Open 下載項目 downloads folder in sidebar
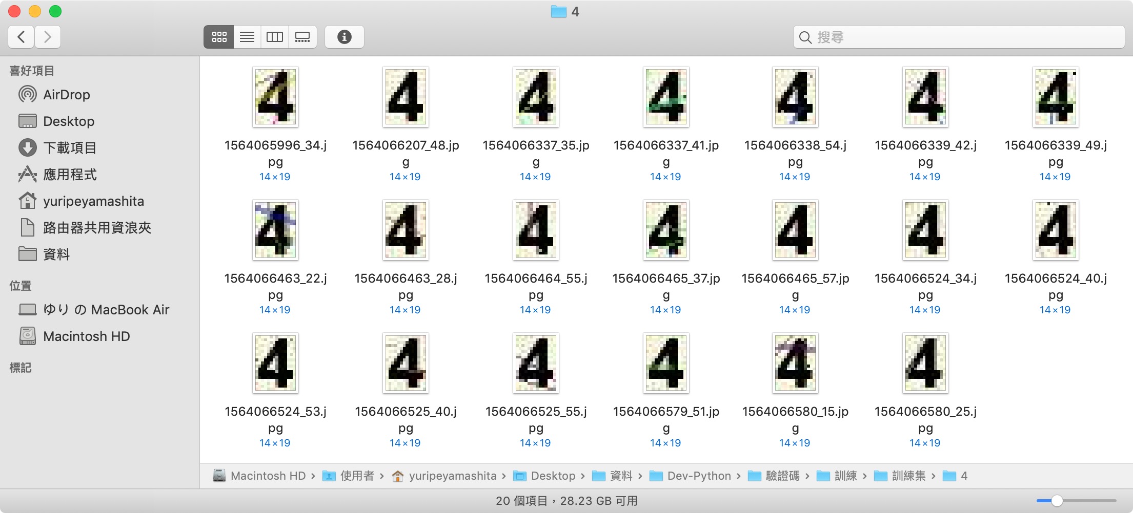Image resolution: width=1133 pixels, height=513 pixels. (70, 148)
